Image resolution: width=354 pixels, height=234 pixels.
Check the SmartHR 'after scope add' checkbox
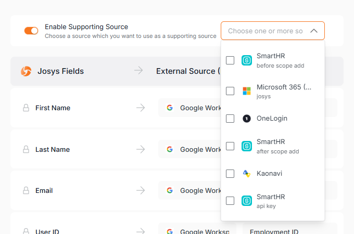point(230,146)
